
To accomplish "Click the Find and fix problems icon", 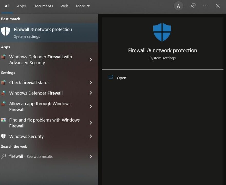I will click(x=3, y=120).
